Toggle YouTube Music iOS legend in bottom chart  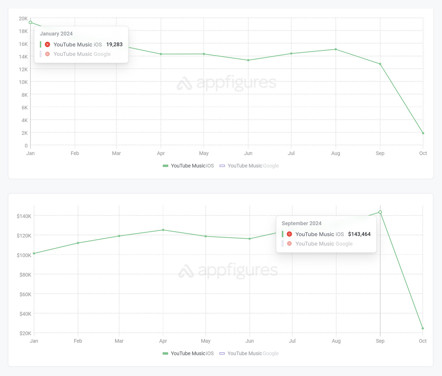(188, 354)
